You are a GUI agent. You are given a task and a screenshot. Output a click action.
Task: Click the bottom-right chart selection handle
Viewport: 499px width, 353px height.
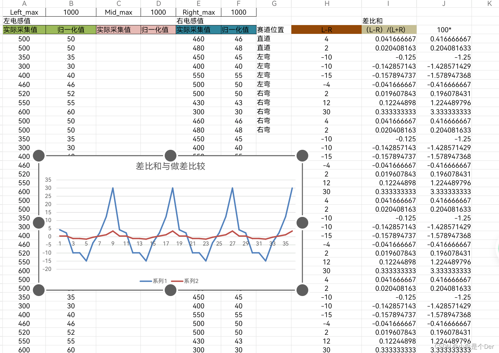point(302,290)
